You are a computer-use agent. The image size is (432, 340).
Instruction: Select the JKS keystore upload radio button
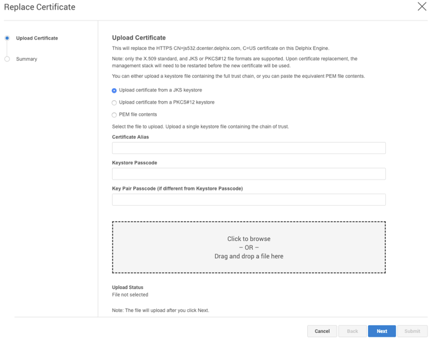(x=115, y=91)
